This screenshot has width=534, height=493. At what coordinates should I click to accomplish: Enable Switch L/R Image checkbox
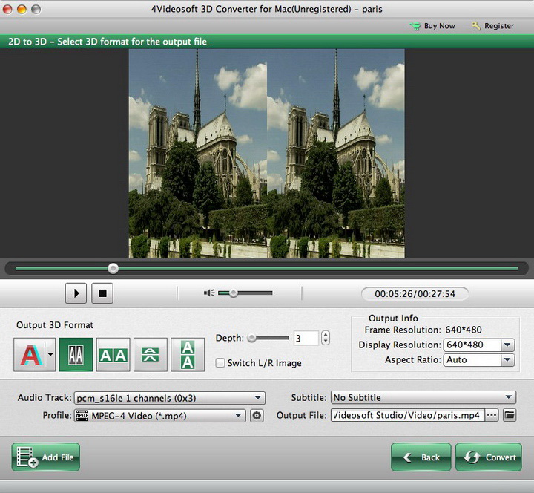tap(220, 363)
